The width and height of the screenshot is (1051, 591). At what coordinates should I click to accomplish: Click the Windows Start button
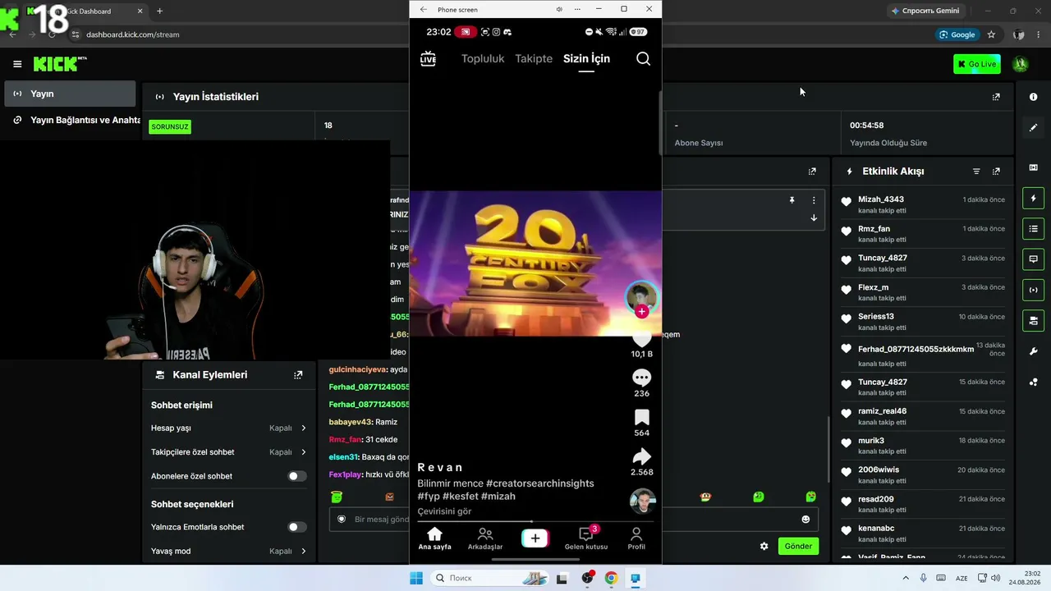coord(416,578)
